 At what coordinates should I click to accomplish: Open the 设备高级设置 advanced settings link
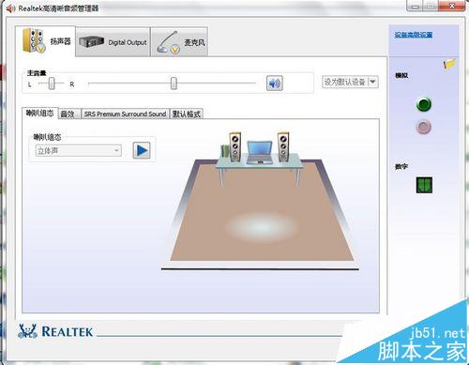point(414,35)
